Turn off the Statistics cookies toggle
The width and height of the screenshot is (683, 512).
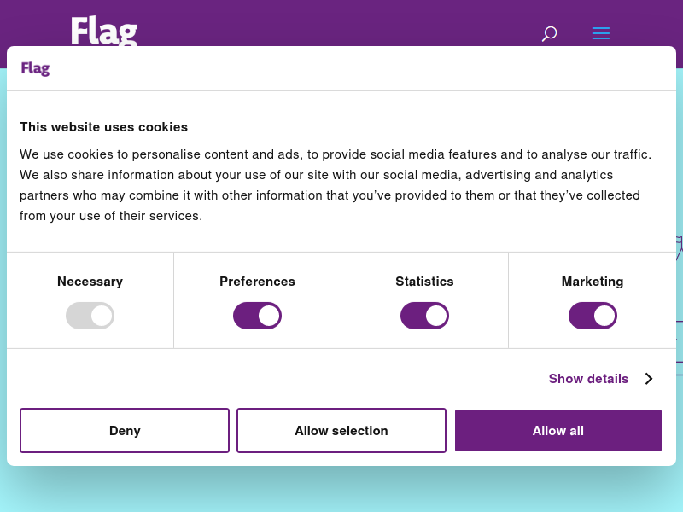(x=424, y=316)
